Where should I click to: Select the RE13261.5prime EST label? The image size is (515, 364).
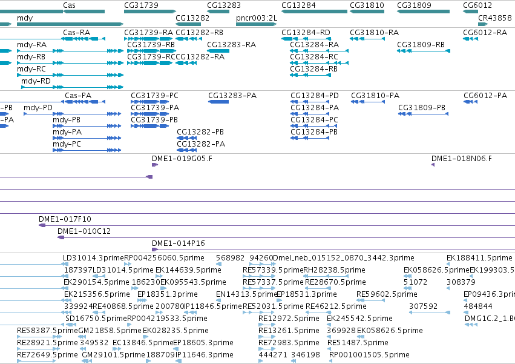[289, 331]
